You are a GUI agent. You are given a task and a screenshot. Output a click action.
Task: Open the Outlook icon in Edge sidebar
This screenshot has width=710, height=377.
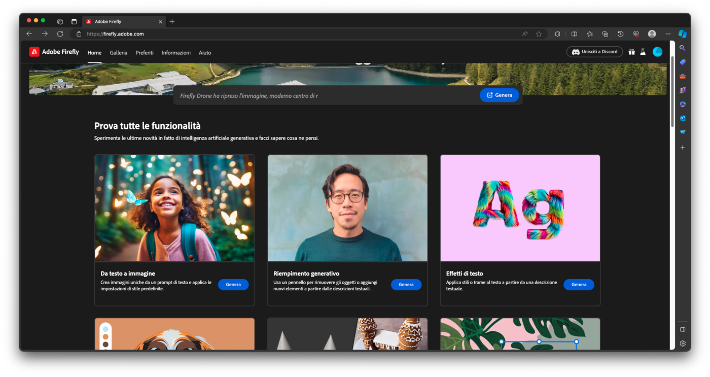click(x=683, y=118)
